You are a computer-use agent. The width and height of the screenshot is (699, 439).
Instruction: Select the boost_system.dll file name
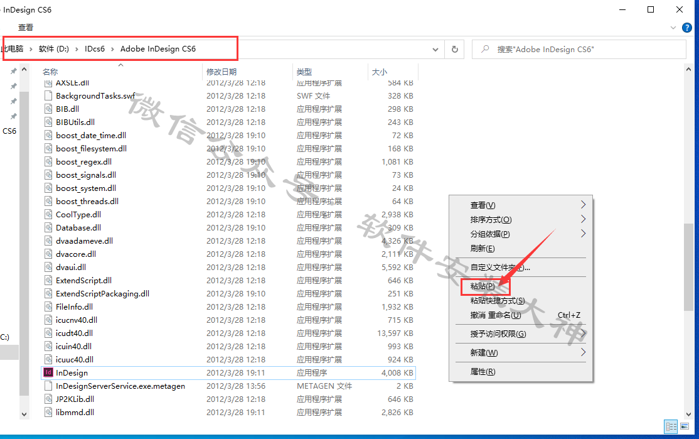point(86,188)
